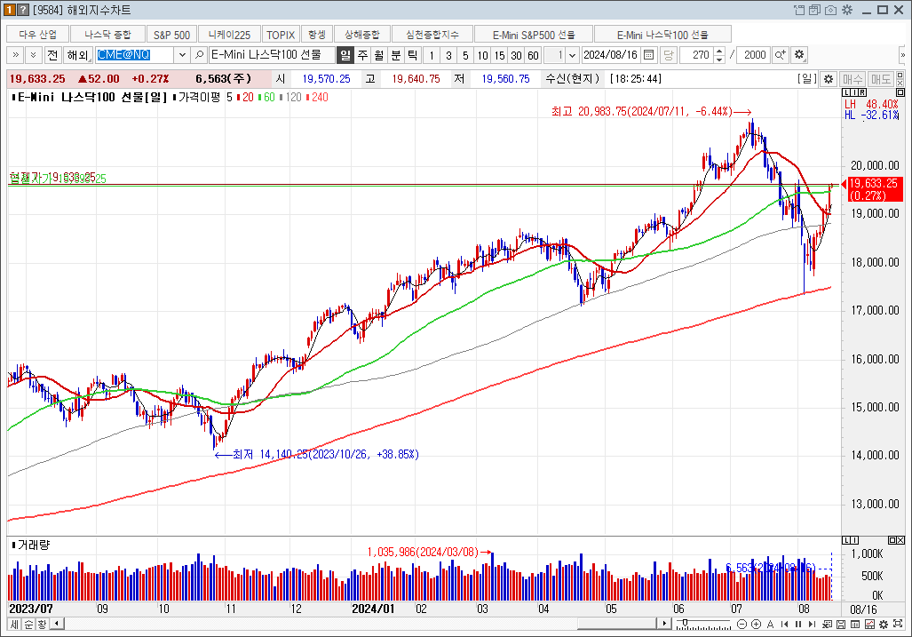Expand the CME@NQ symbol code dropdown
Image resolution: width=912 pixels, height=637 pixels.
tap(182, 55)
